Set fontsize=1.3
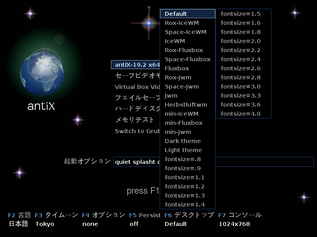This screenshot has height=237, width=317. coord(187,195)
